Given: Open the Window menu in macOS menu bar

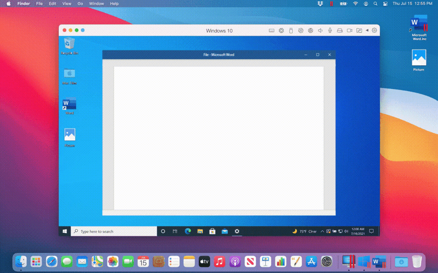Looking at the screenshot, I should [x=96, y=4].
